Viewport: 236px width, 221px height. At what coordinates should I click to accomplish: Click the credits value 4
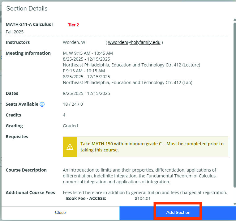click(x=64, y=115)
